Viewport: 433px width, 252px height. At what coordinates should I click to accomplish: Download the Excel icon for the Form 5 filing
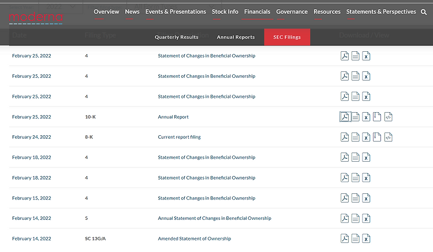pyautogui.click(x=366, y=219)
